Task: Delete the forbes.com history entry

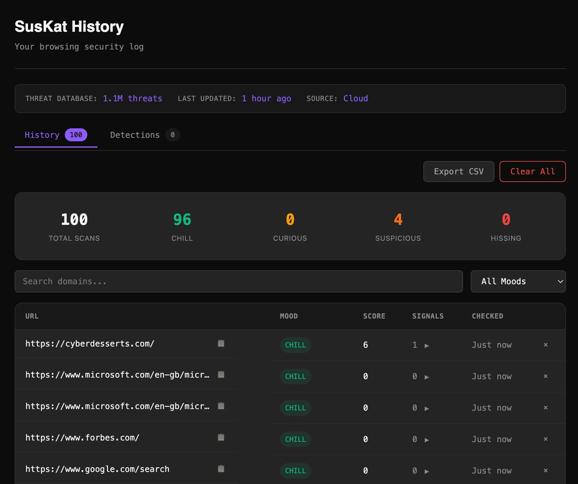Action: point(546,439)
